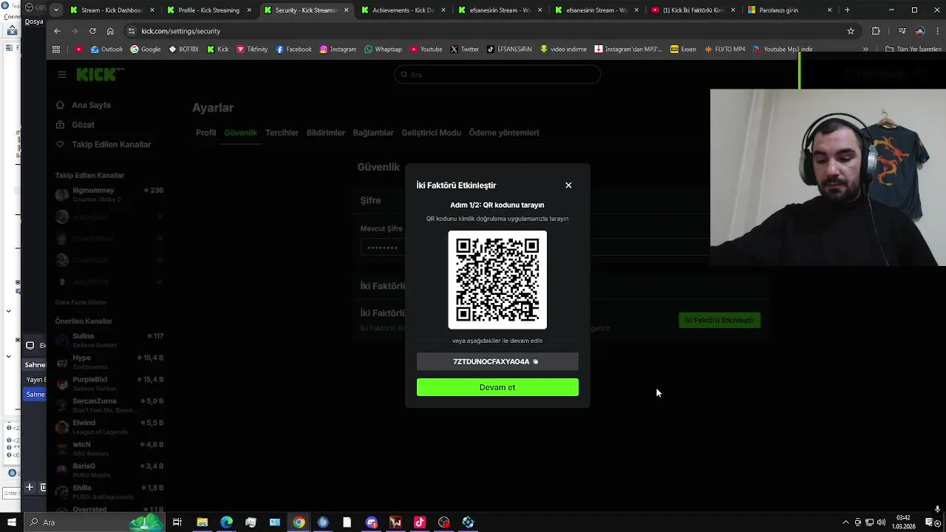This screenshot has width=946, height=532.
Task: Open the Bildirimler settings tab
Action: pos(326,133)
